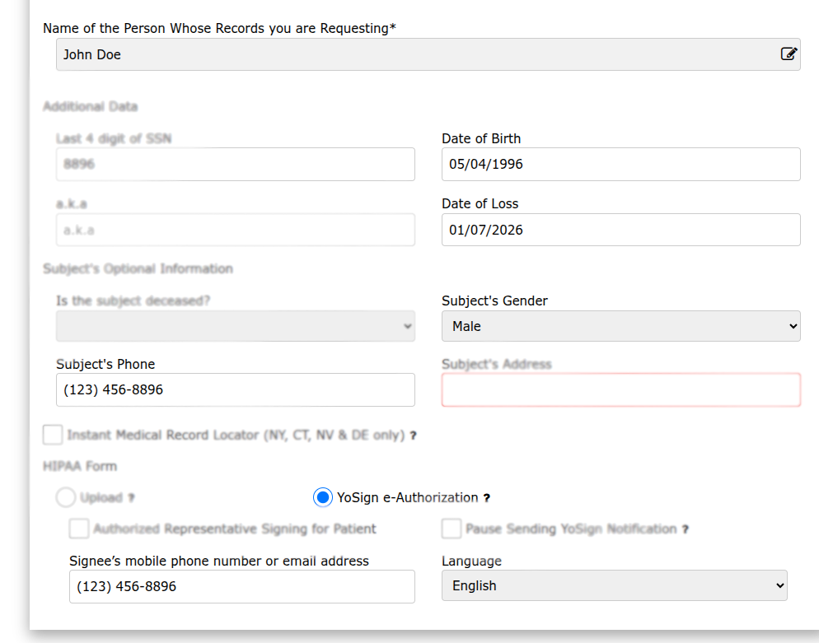
Task: Click the a.k.a input field
Action: (x=236, y=230)
